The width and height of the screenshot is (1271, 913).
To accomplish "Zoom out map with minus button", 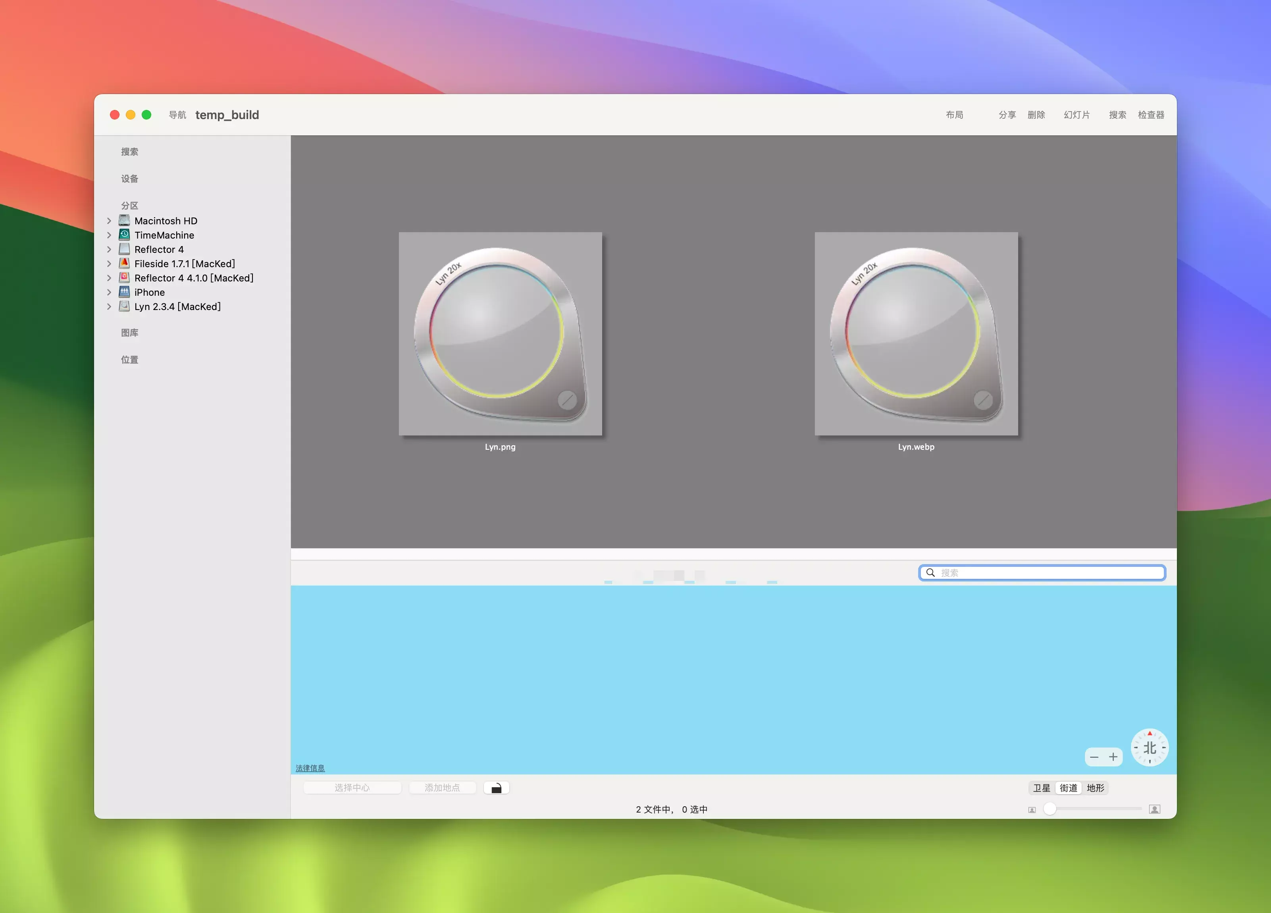I will pyautogui.click(x=1094, y=757).
